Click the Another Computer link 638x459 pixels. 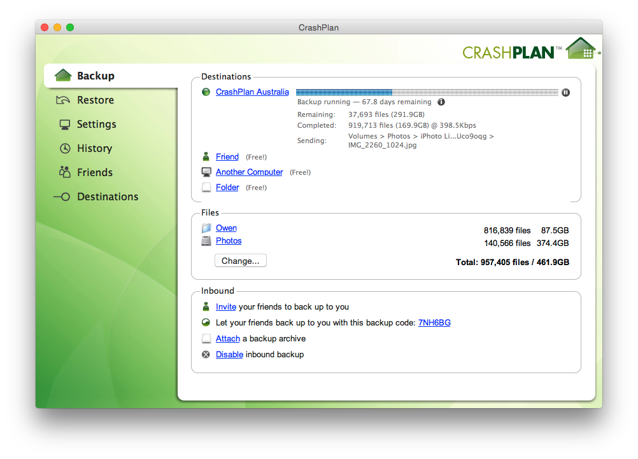(x=249, y=172)
